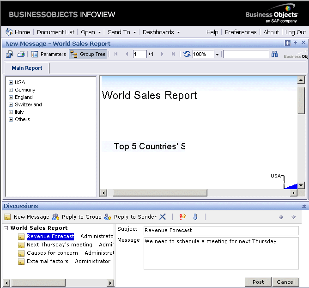Viewport: 309px width, 288px height.
Task: Click the Post button
Action: point(258,282)
